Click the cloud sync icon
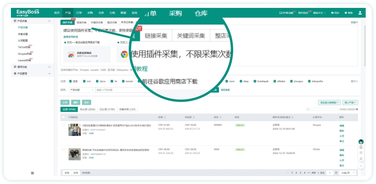The width and height of the screenshot is (376, 184). click(x=332, y=13)
